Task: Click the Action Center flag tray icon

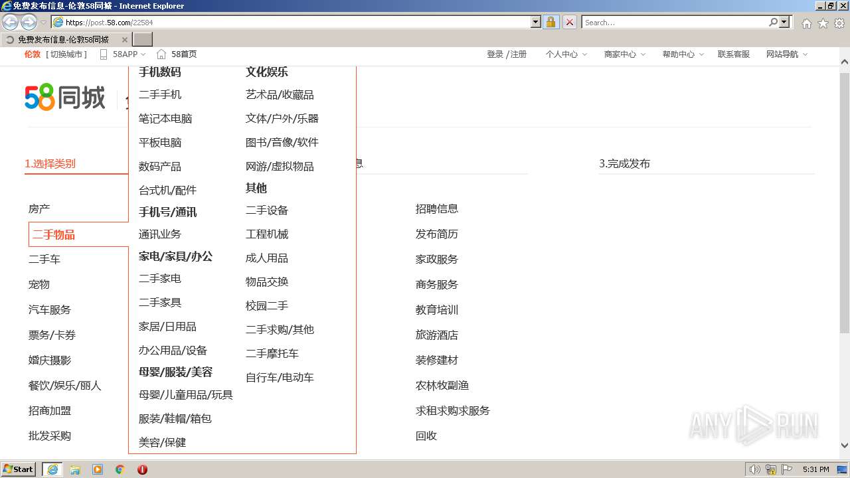Action: point(787,469)
